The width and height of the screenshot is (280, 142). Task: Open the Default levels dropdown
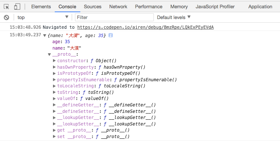(x=174, y=18)
